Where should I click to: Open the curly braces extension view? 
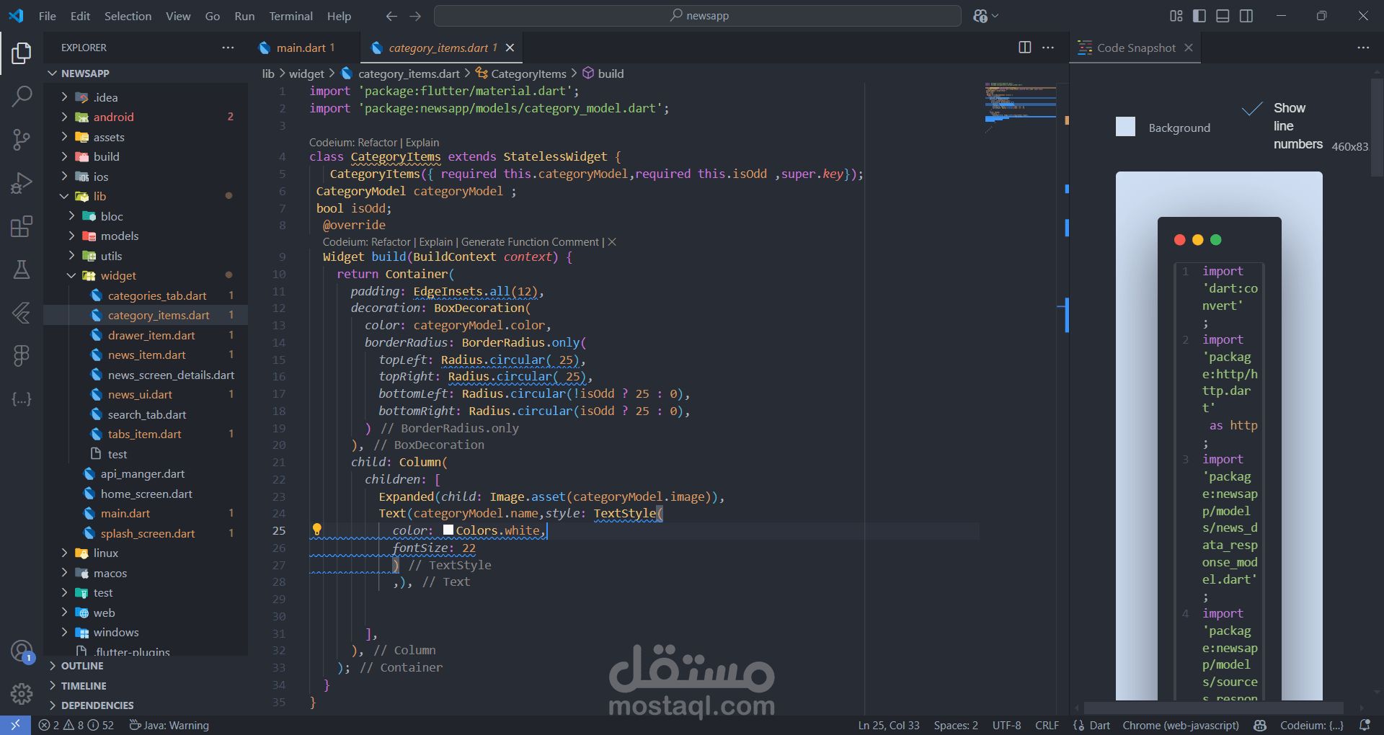22,398
